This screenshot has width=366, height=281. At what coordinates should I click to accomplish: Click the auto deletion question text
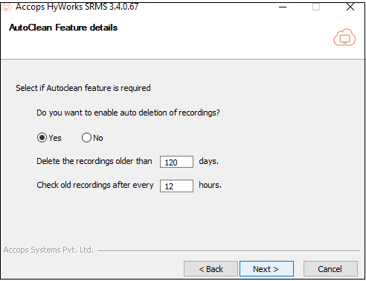(x=128, y=113)
